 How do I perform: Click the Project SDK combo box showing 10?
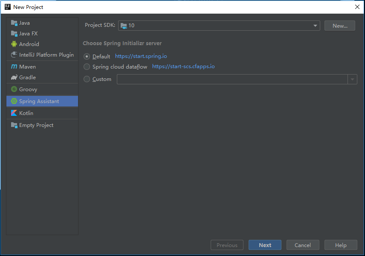(219, 26)
